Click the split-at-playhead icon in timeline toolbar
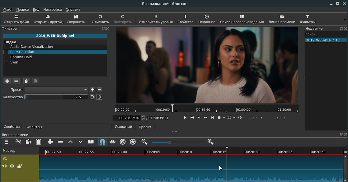The width and height of the screenshot is (348, 182). click(x=90, y=142)
